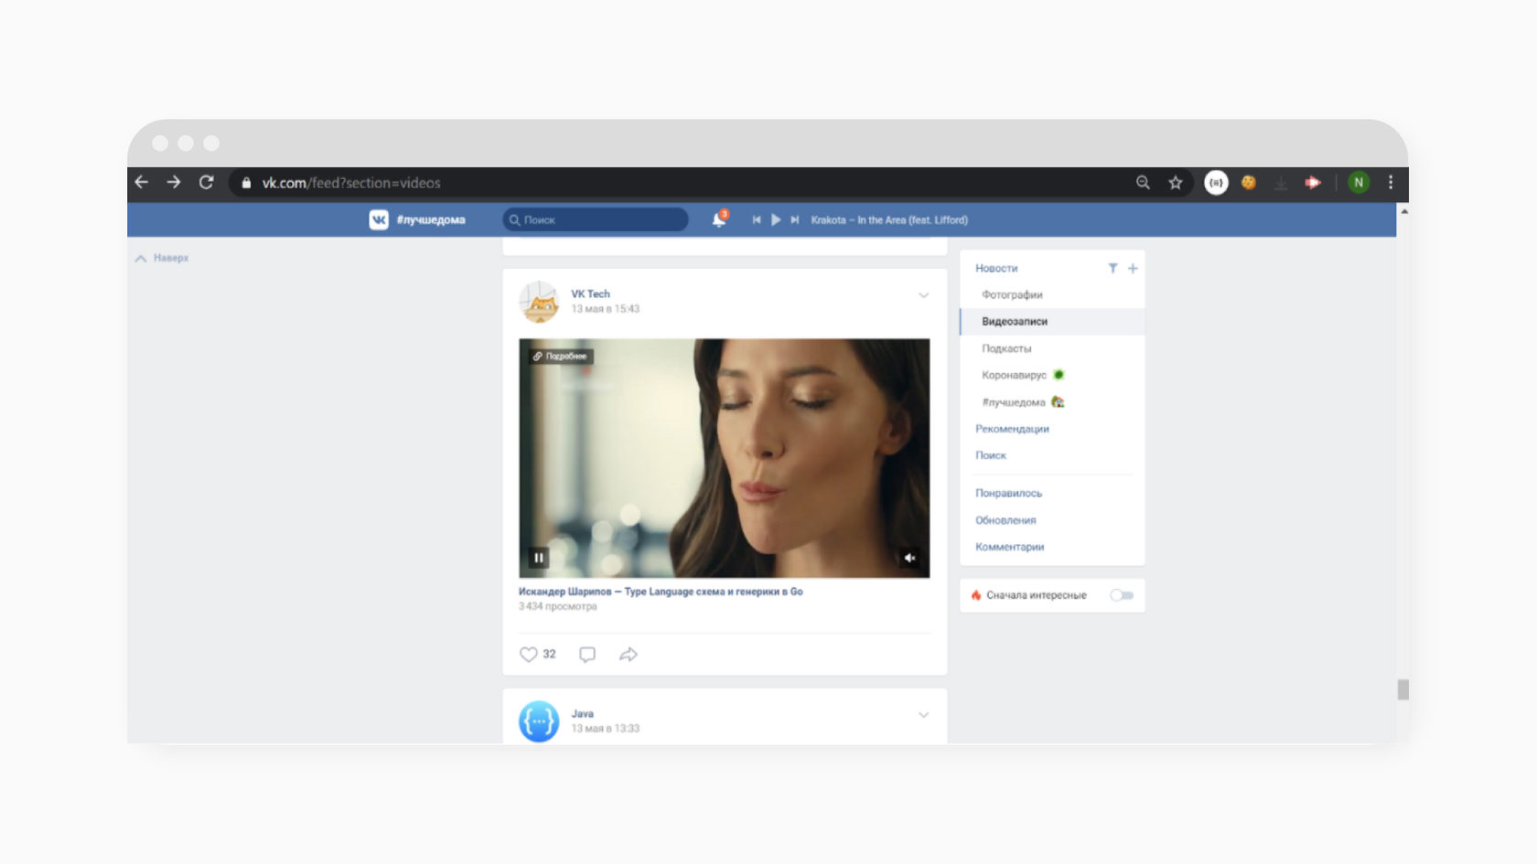Open Поиск in the side menu
1537x864 pixels.
tap(991, 455)
